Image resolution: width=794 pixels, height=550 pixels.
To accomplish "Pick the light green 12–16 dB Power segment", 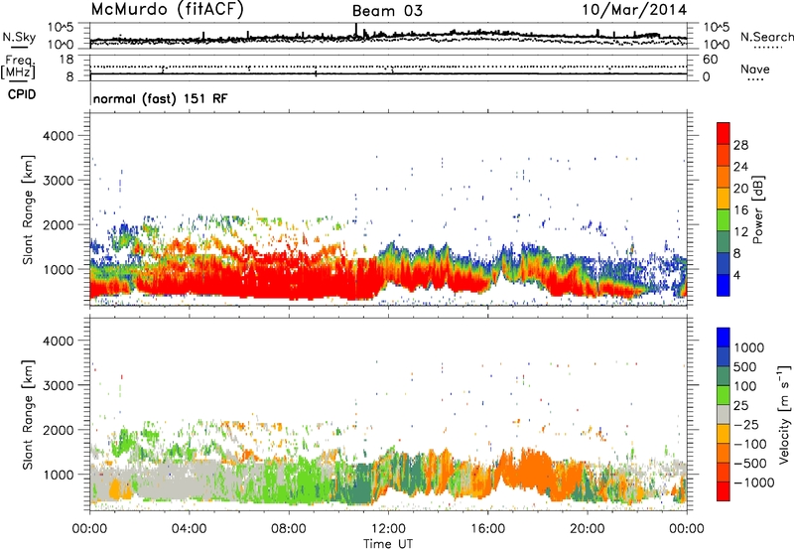I will [x=724, y=220].
